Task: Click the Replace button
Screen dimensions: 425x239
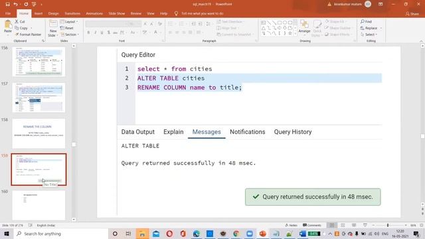Action: 369,28
